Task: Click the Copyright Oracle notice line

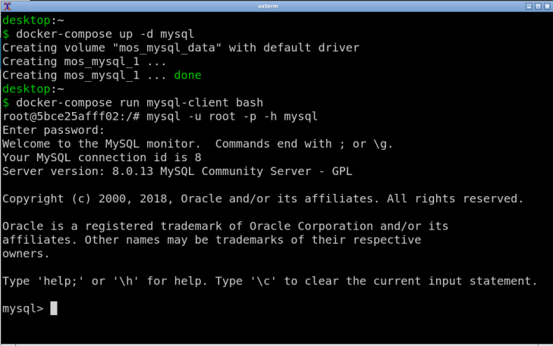Action: point(262,199)
